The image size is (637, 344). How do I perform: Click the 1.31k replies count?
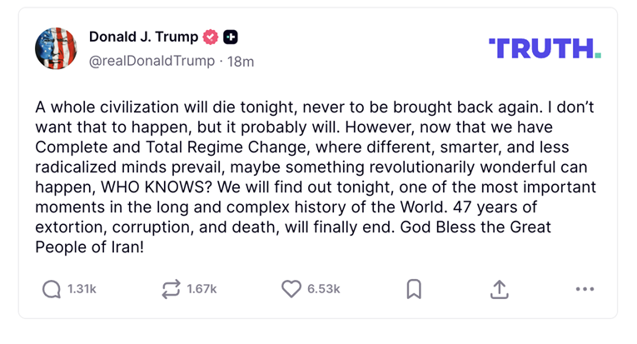(82, 289)
